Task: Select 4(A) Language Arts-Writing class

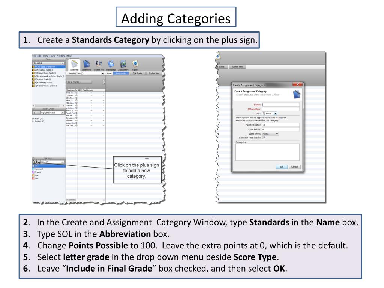Action: pyautogui.click(x=49, y=76)
